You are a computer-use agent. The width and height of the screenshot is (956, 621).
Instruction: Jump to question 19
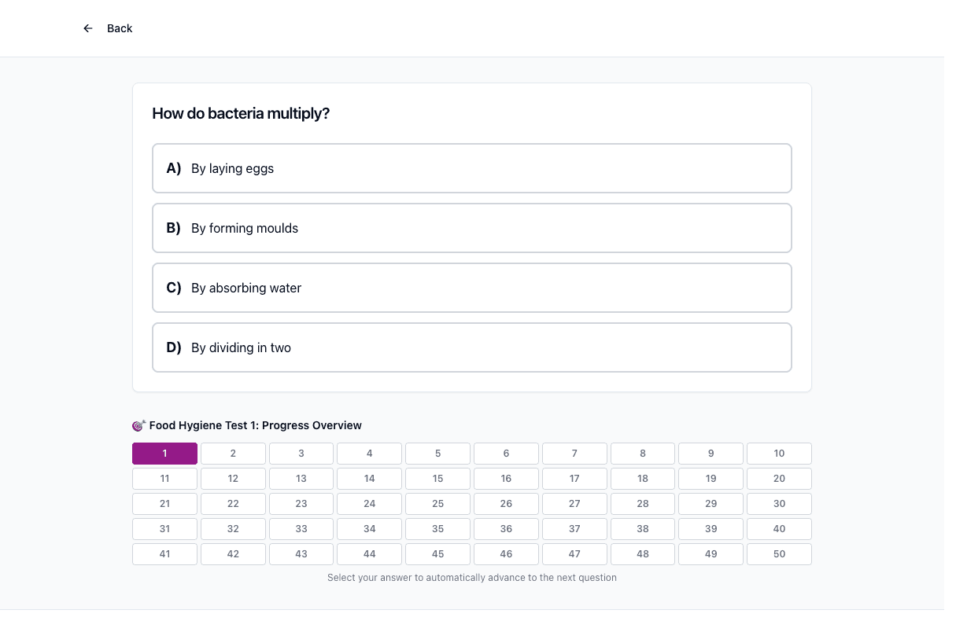(711, 479)
